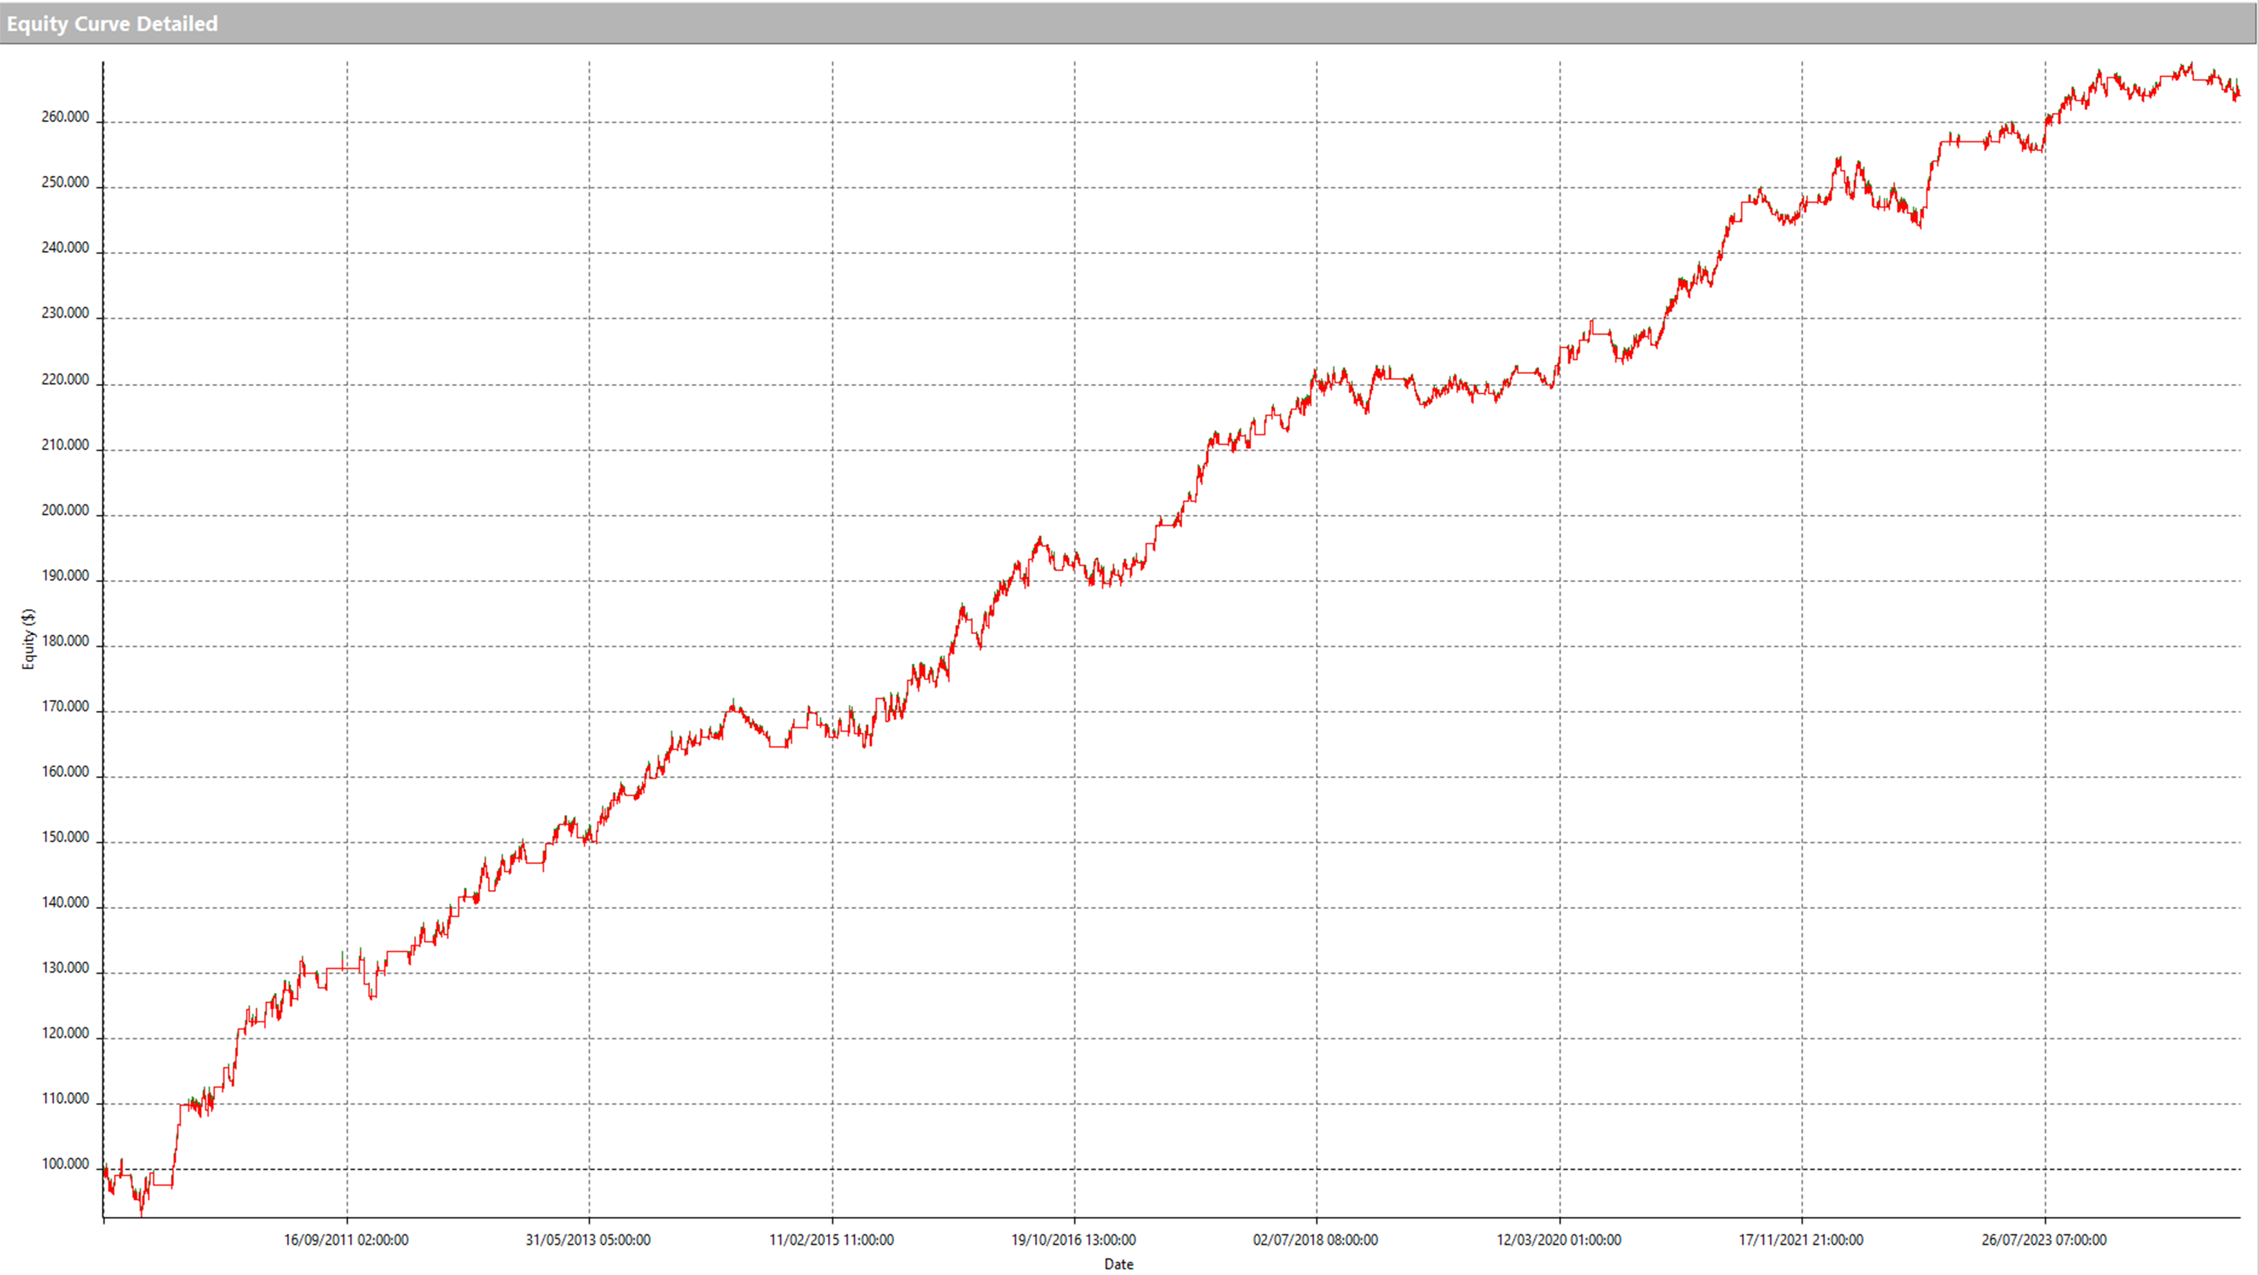Screen dimensions: 2259x1275
Task: Click the 110.000 equity axis label
Action: (x=65, y=1099)
